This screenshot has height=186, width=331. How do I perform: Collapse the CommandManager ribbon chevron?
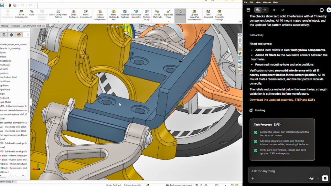tap(240, 21)
